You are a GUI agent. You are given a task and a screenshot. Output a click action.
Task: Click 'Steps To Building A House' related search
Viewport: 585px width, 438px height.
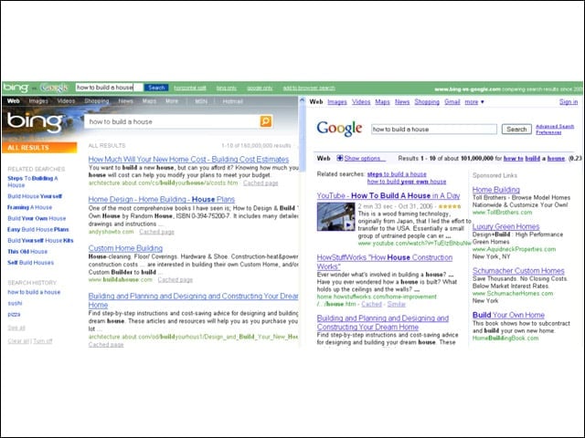pyautogui.click(x=33, y=182)
